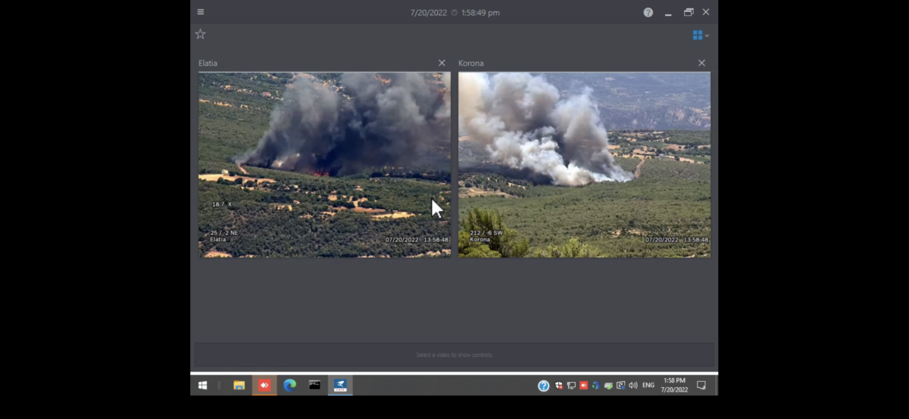Open the terminal window taskbar icon
Viewport: 909px width, 419px height.
(314, 386)
